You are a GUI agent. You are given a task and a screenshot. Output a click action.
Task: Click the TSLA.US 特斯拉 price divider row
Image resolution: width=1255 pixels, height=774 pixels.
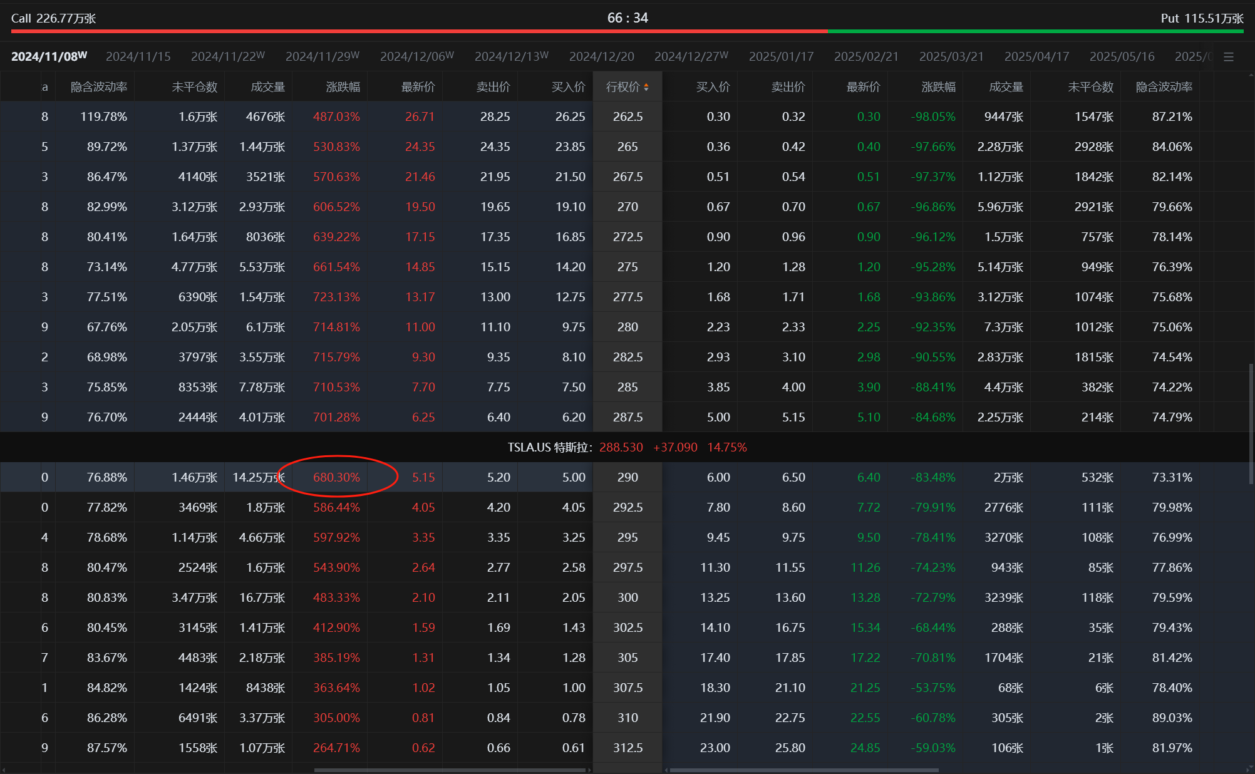tap(626, 447)
